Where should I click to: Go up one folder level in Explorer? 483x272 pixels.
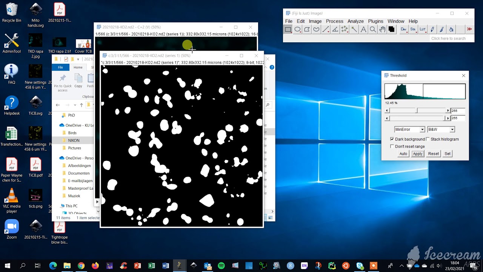[x=81, y=105]
